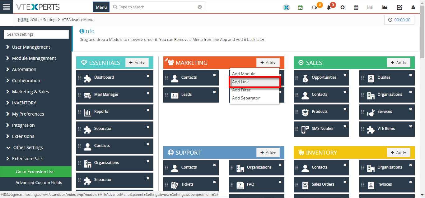Screen dimensions: 425x198
Task: Click the Tickets icon in Support
Action: coord(175,185)
